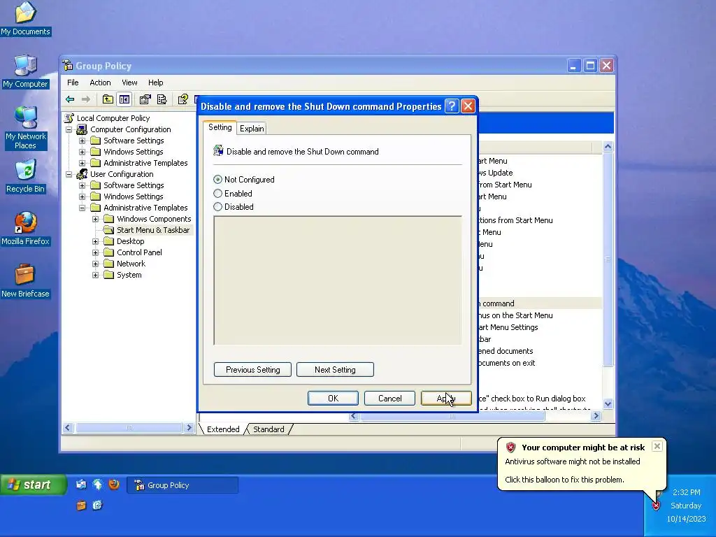Close the security warning balloon
The image size is (716, 537).
click(x=657, y=446)
